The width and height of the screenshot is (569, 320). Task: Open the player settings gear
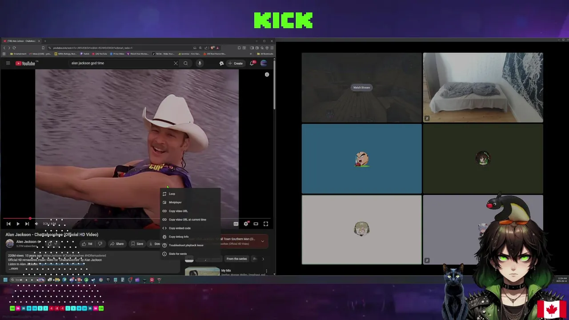pyautogui.click(x=246, y=224)
